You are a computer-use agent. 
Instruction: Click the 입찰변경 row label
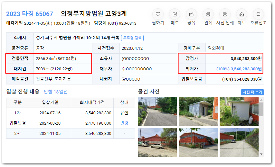[17, 123]
